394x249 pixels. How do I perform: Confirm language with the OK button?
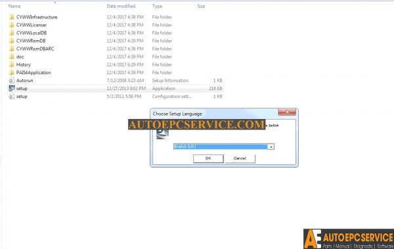(x=208, y=158)
